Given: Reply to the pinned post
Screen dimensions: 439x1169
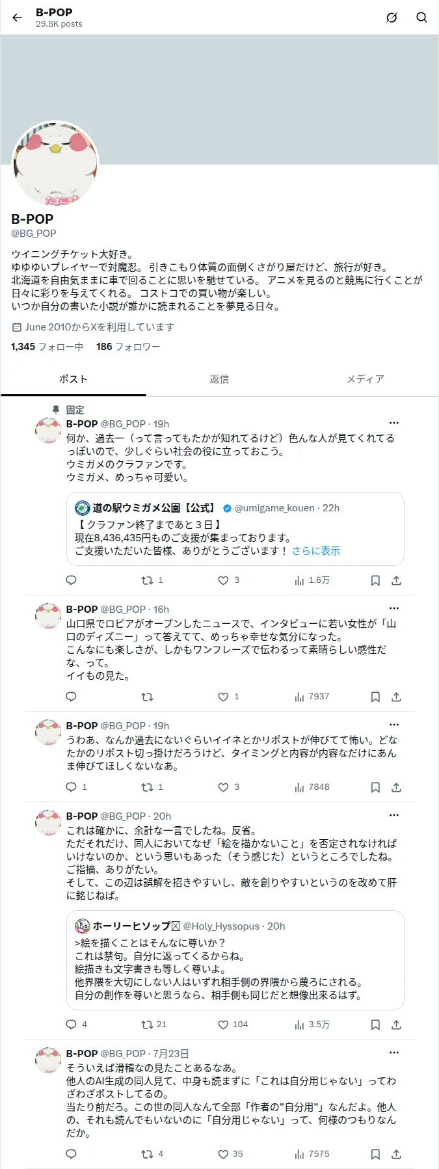Looking at the screenshot, I should [x=72, y=580].
